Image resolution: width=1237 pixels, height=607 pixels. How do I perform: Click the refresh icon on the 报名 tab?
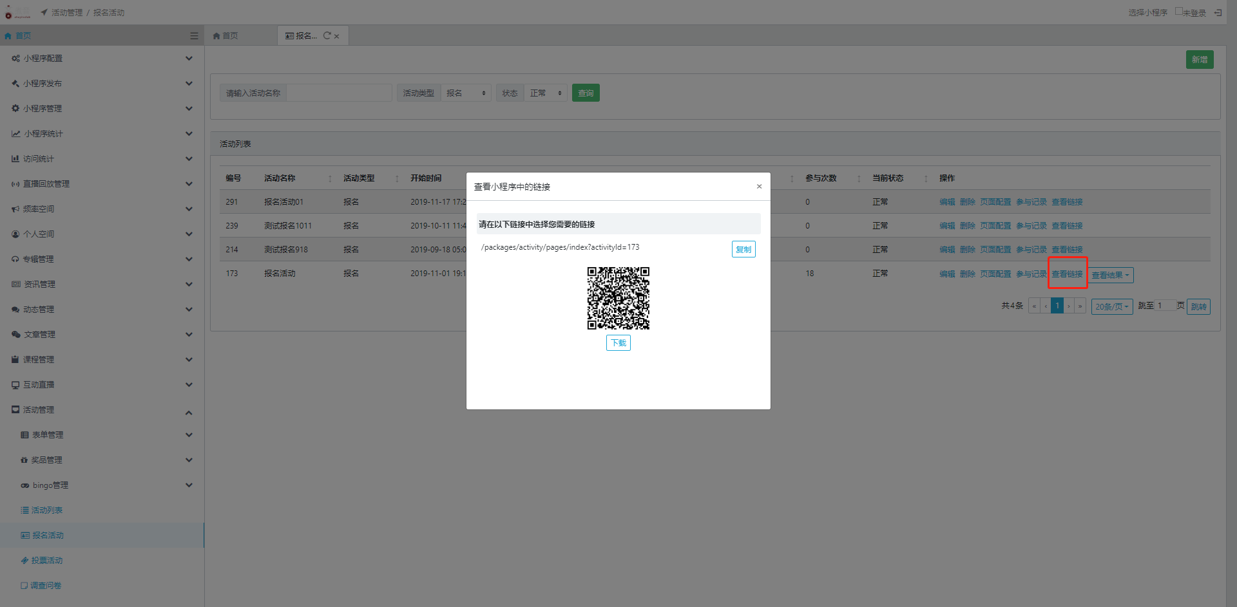click(327, 36)
